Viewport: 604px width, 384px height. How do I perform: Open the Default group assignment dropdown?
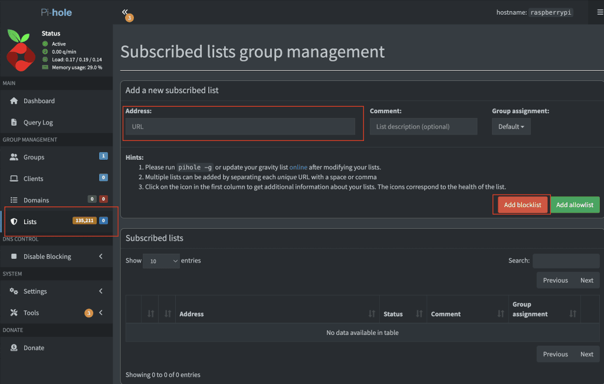511,127
